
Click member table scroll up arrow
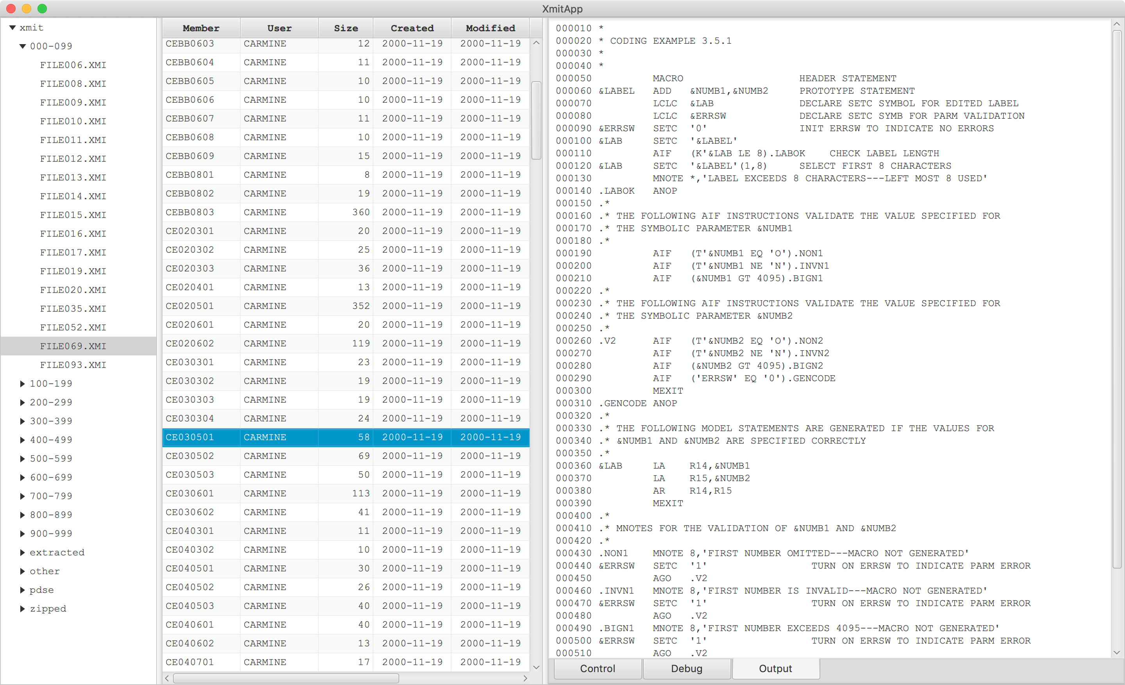coord(536,43)
